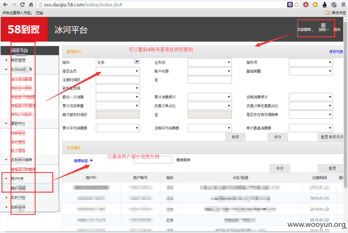Collapse the 用户 sidebar section arrow
This screenshot has width=348, height=233.
(x=6, y=178)
